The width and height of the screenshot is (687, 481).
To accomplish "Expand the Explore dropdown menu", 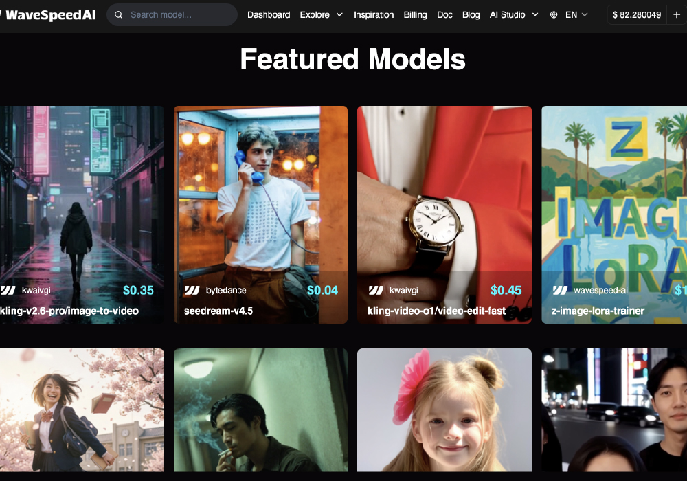I will 321,15.
